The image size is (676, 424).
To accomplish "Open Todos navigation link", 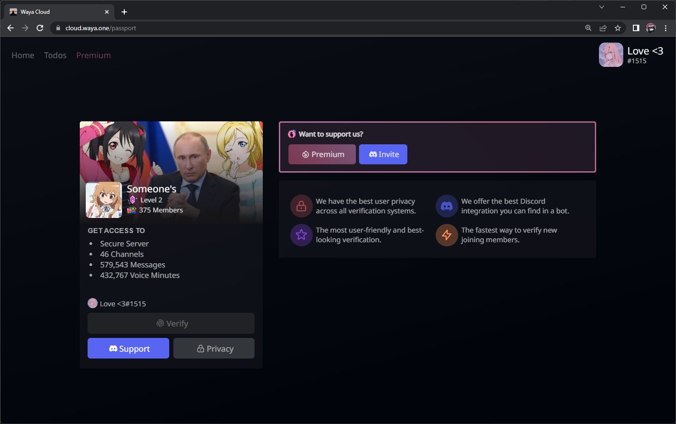I will click(x=55, y=55).
